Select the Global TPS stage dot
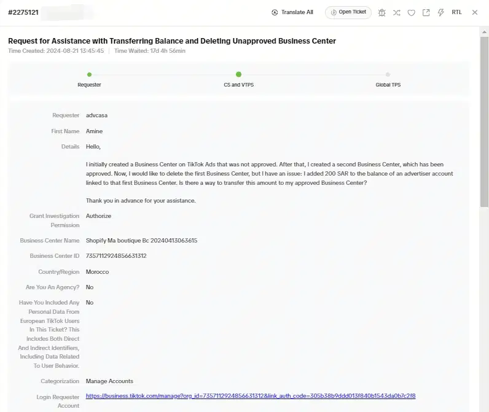The width and height of the screenshot is (489, 412). [x=388, y=74]
